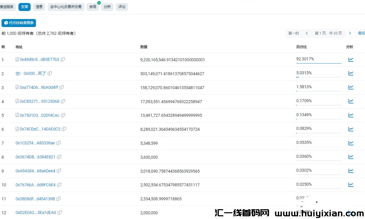365x219 pixels.
Task: Open analytics chart icon for rank 6
Action: pos(351,129)
